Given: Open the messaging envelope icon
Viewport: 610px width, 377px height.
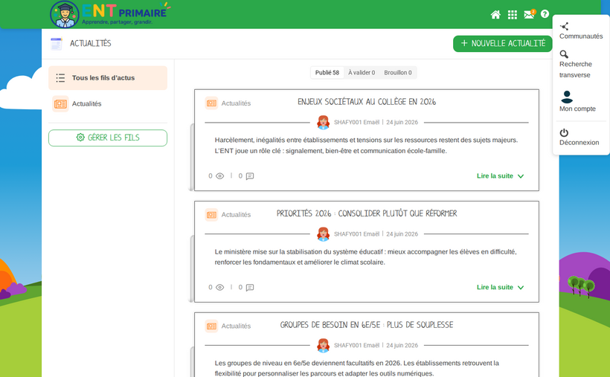Looking at the screenshot, I should pyautogui.click(x=529, y=14).
